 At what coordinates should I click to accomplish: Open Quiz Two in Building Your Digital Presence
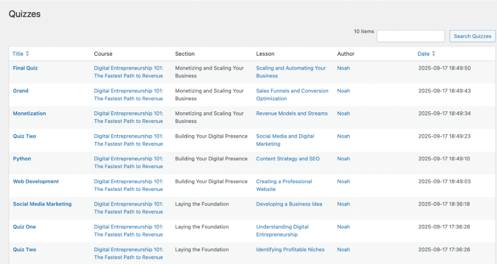pos(25,136)
